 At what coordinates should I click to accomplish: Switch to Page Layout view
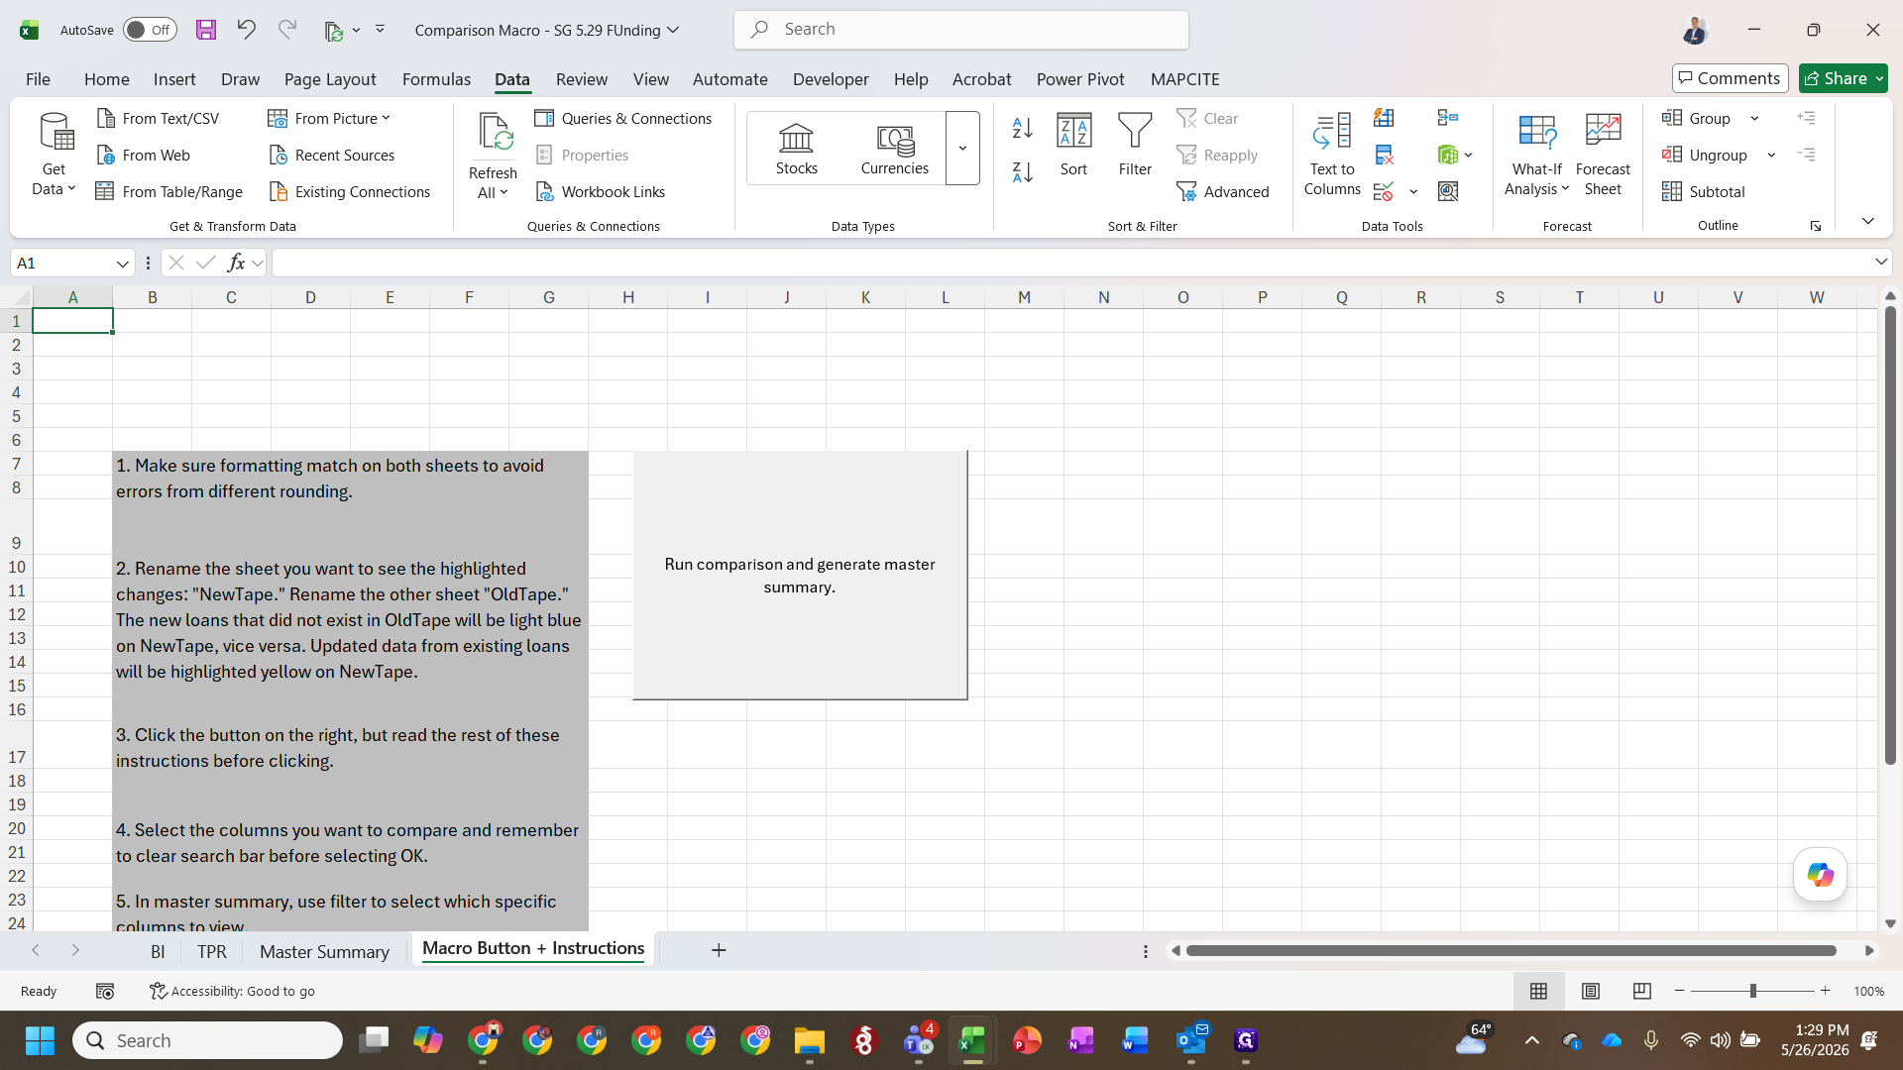(1591, 991)
